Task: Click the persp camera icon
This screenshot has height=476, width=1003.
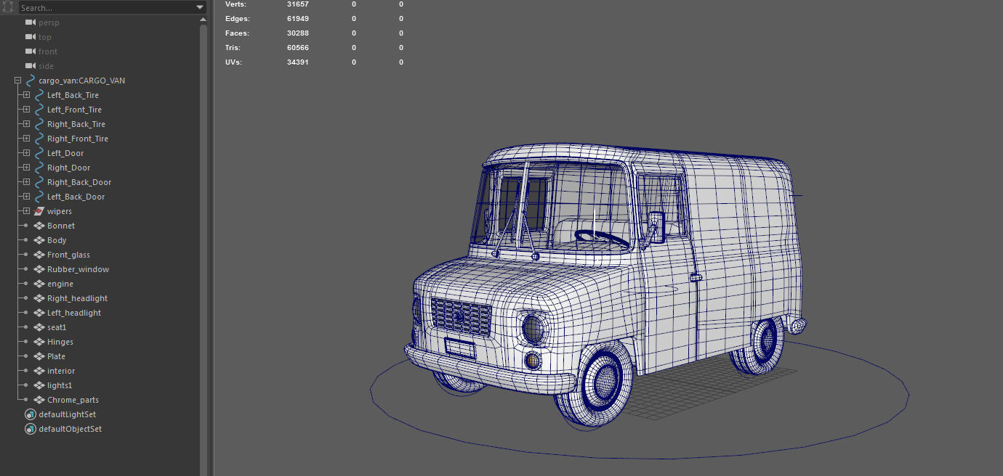Action: point(29,22)
